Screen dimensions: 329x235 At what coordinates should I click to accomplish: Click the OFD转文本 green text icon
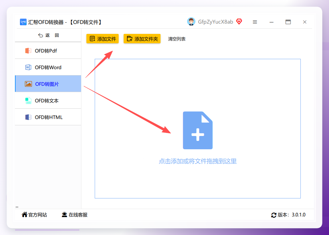28,100
